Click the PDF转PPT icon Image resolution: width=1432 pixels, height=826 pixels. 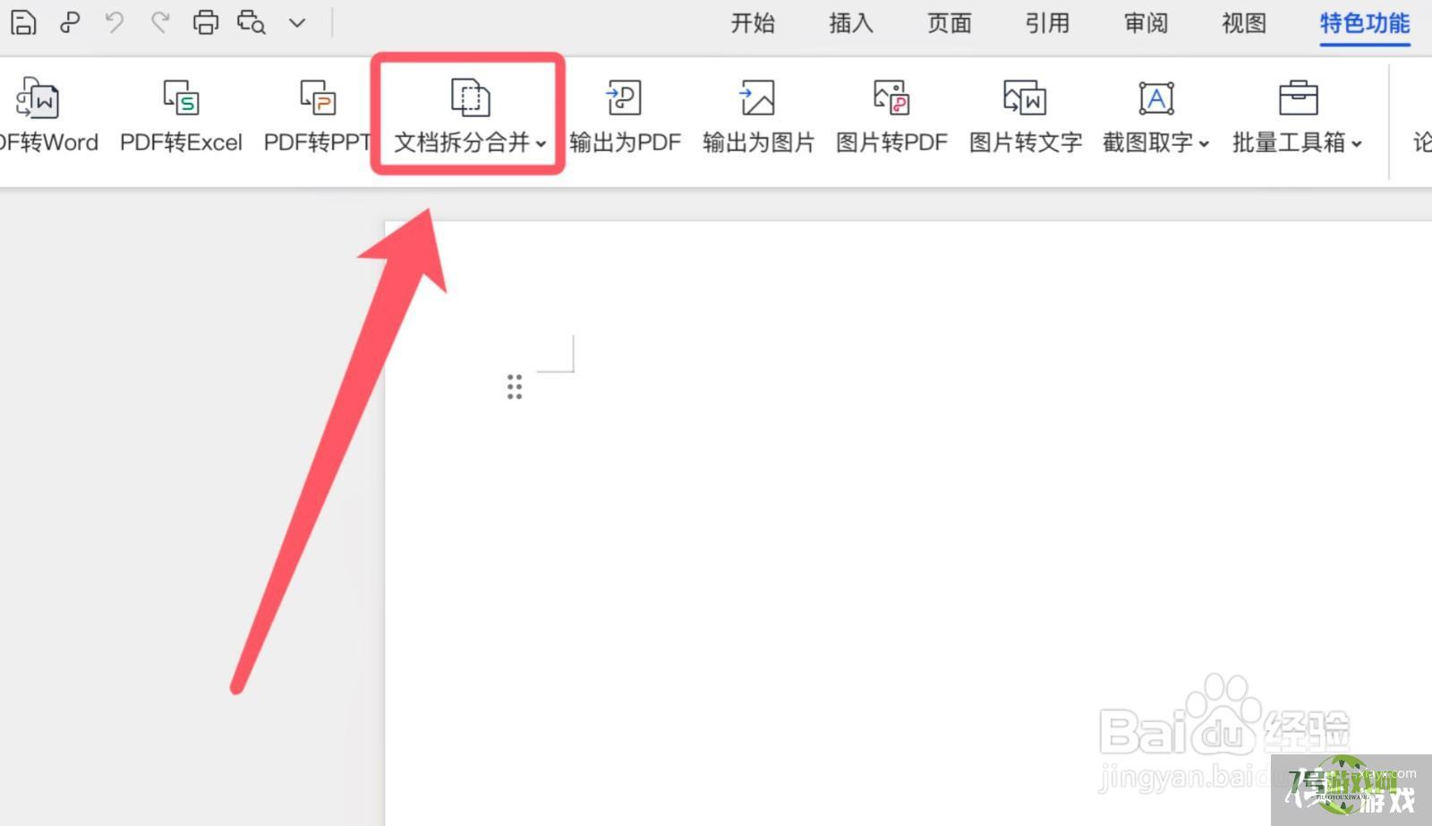point(317,98)
